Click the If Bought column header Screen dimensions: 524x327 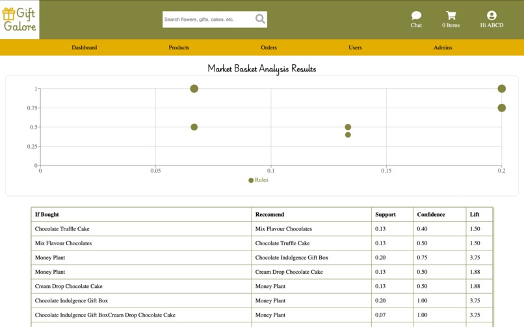click(x=47, y=215)
